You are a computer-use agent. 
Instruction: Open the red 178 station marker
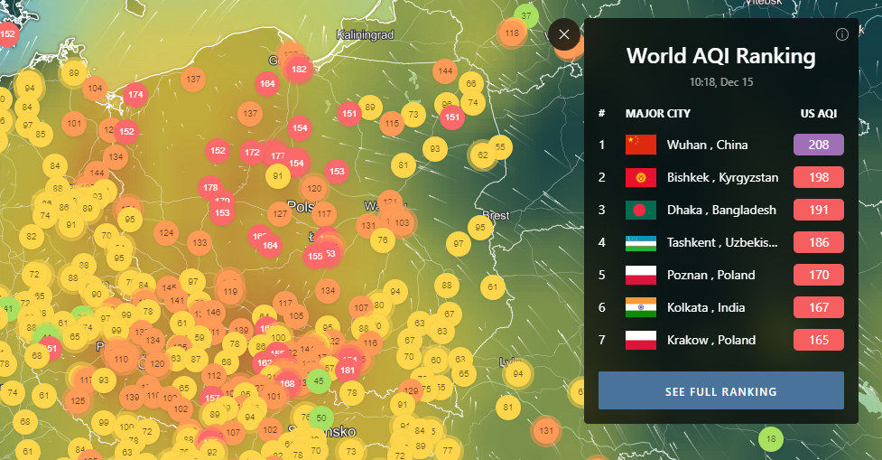click(x=211, y=187)
